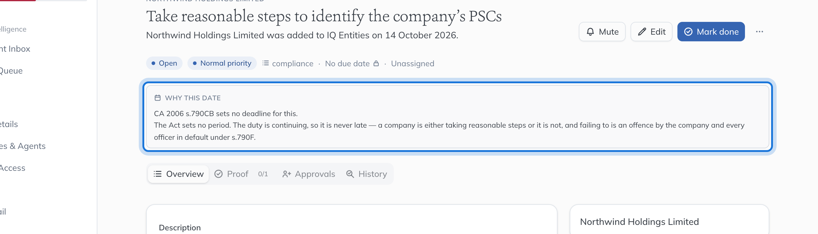The image size is (818, 234).
Task: Open Queue in the sidebar
Action: pos(12,71)
